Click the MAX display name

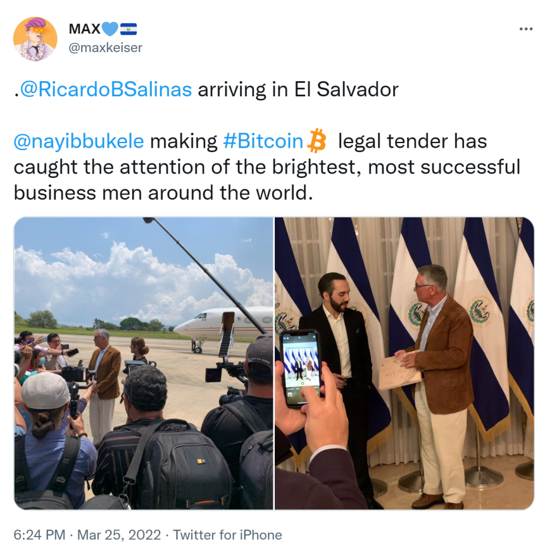85,29
